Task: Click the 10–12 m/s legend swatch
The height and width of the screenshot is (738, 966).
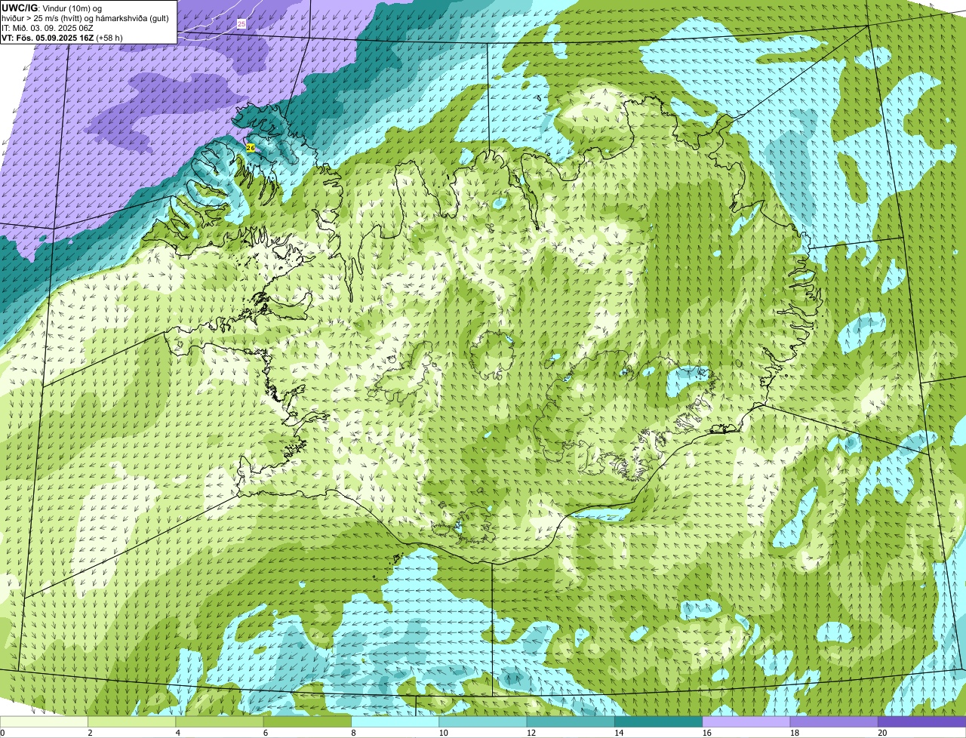Action: coord(483,721)
